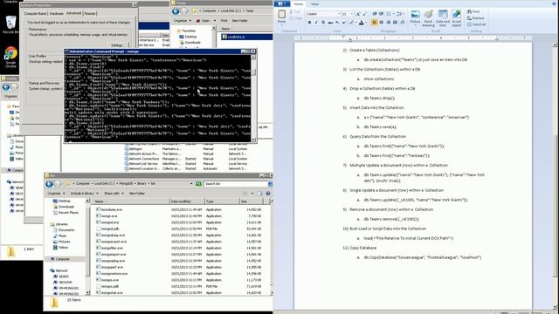Open Google Chrome from the desktop
Image resolution: width=559 pixels, height=314 pixels.
tap(10, 57)
